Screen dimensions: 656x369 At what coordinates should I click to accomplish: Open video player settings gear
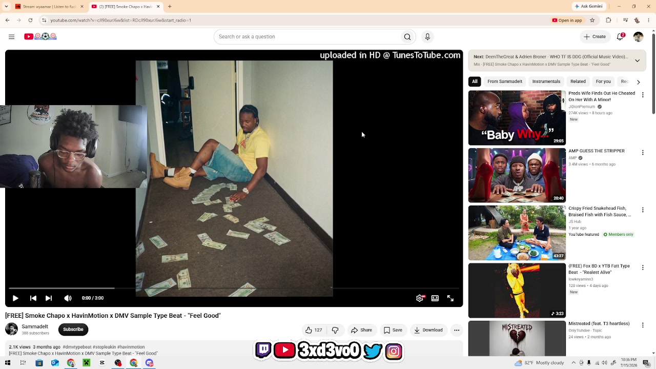(x=420, y=298)
